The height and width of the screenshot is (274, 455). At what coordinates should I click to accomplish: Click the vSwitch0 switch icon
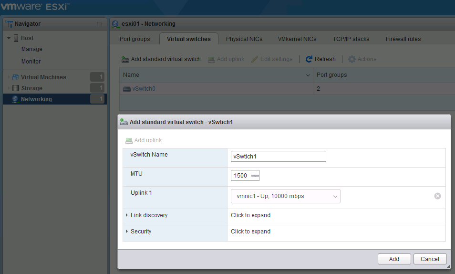pos(127,89)
